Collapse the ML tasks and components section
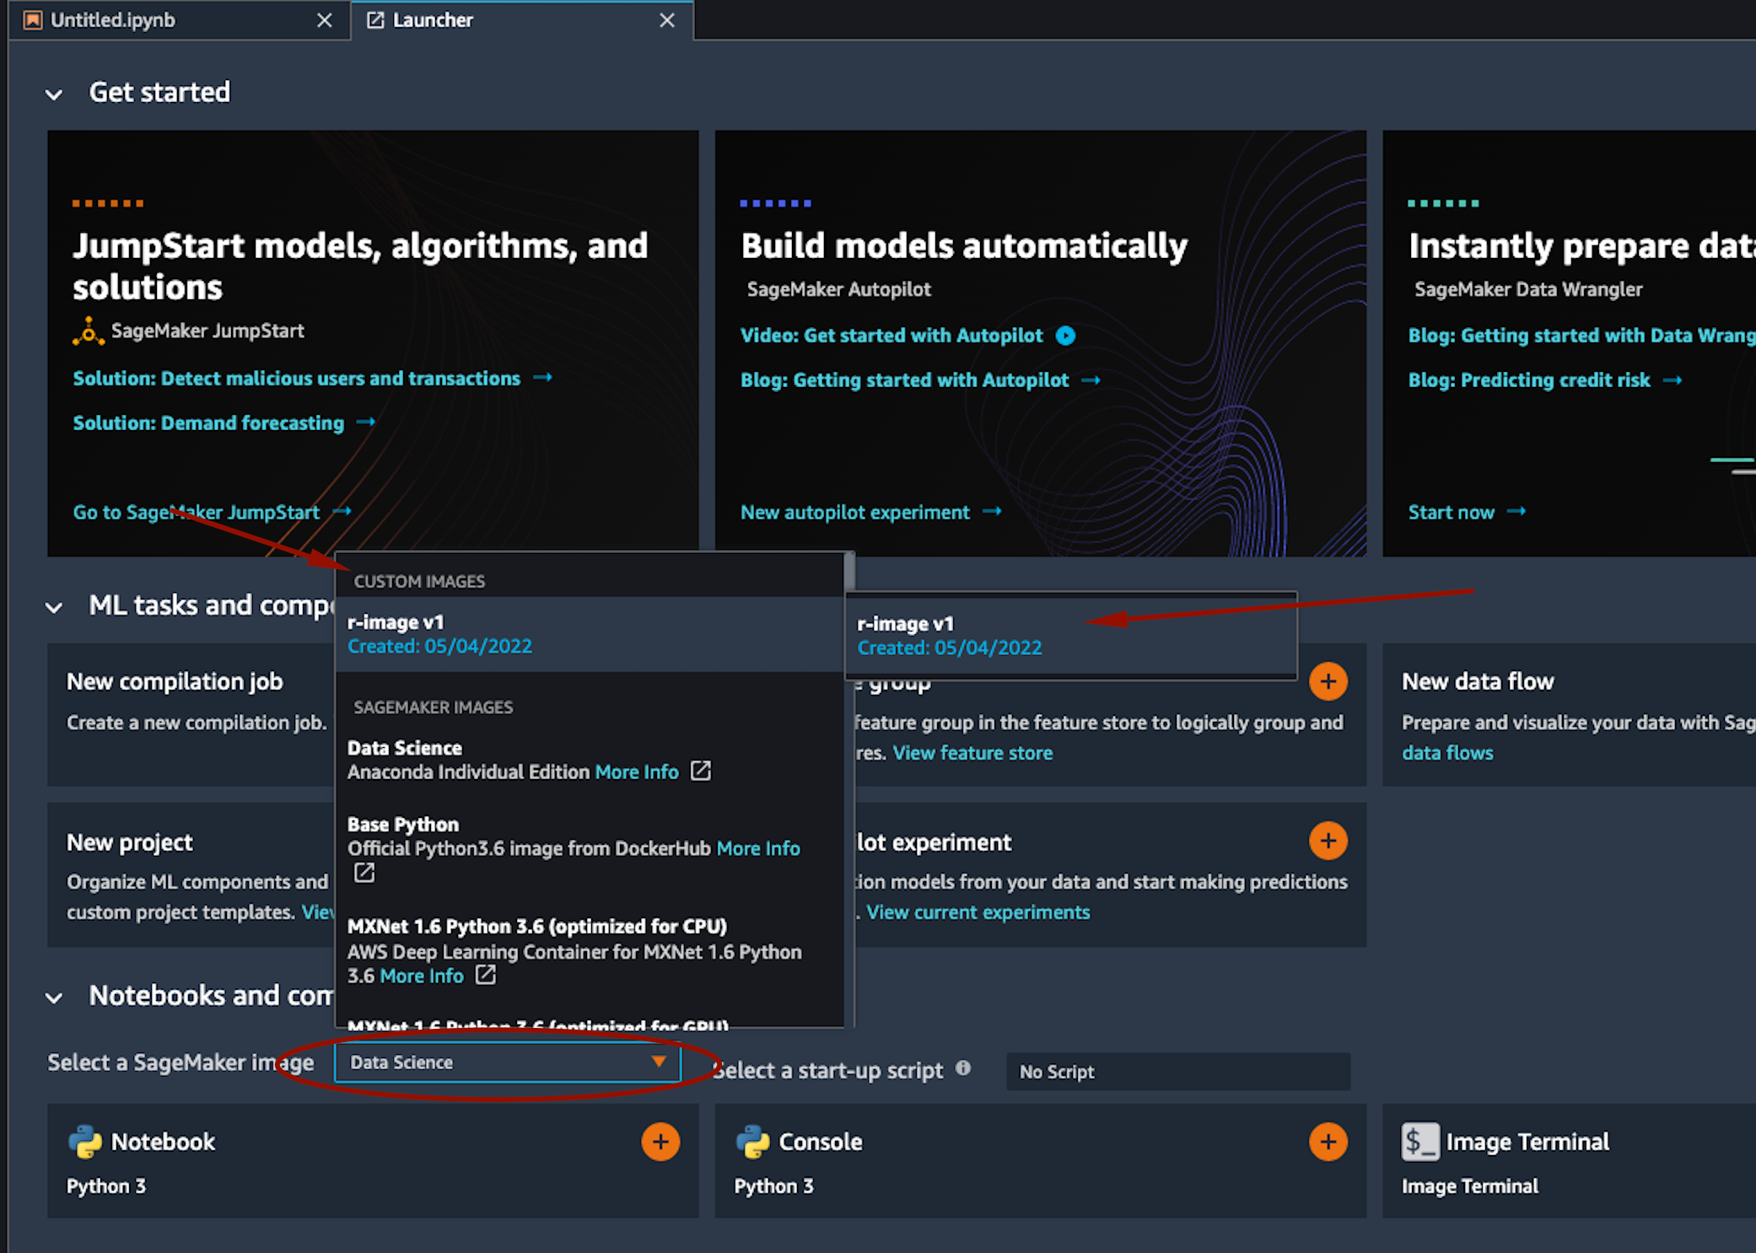This screenshot has width=1756, height=1253. 54,606
